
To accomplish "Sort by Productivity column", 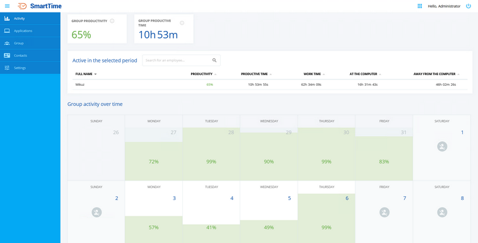I will [204, 74].
